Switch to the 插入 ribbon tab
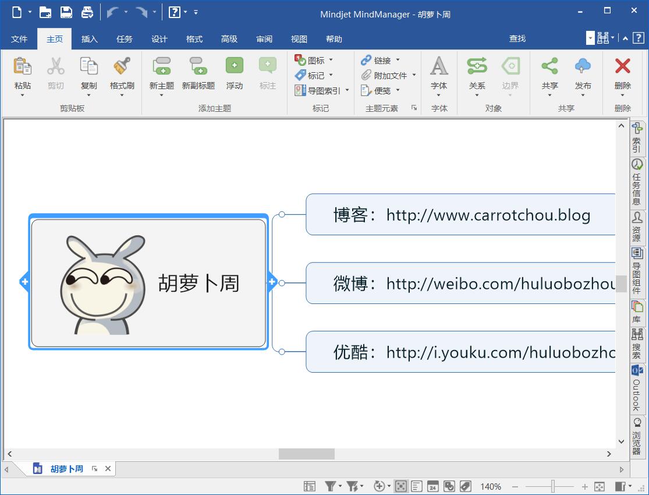Screen dimensions: 649x495 [x=90, y=39]
